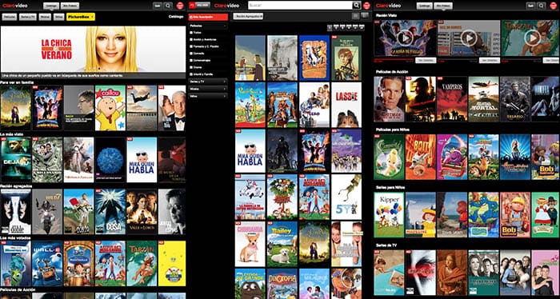Click search magnifier icon in right panel header

[541, 6]
